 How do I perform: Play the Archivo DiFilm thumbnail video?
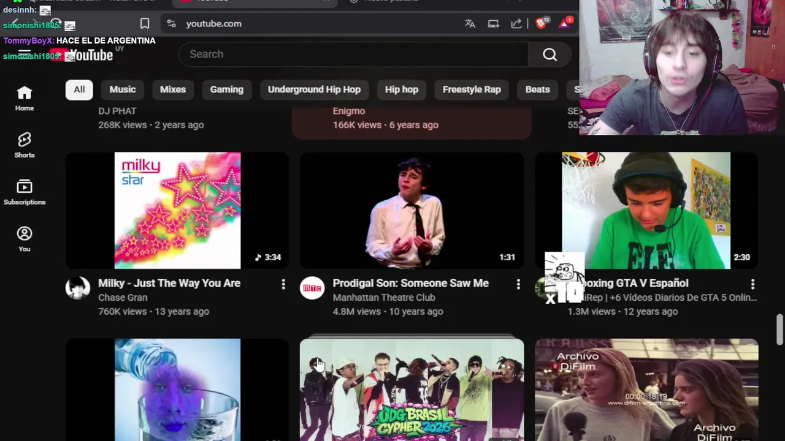pos(646,390)
